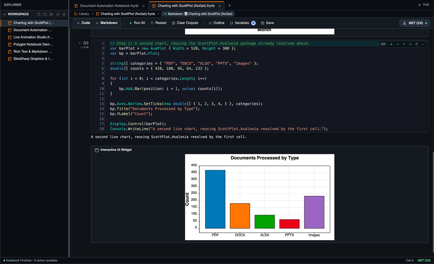Open Document Automation notebook in Explorer
434x264 pixels.
coord(34,30)
